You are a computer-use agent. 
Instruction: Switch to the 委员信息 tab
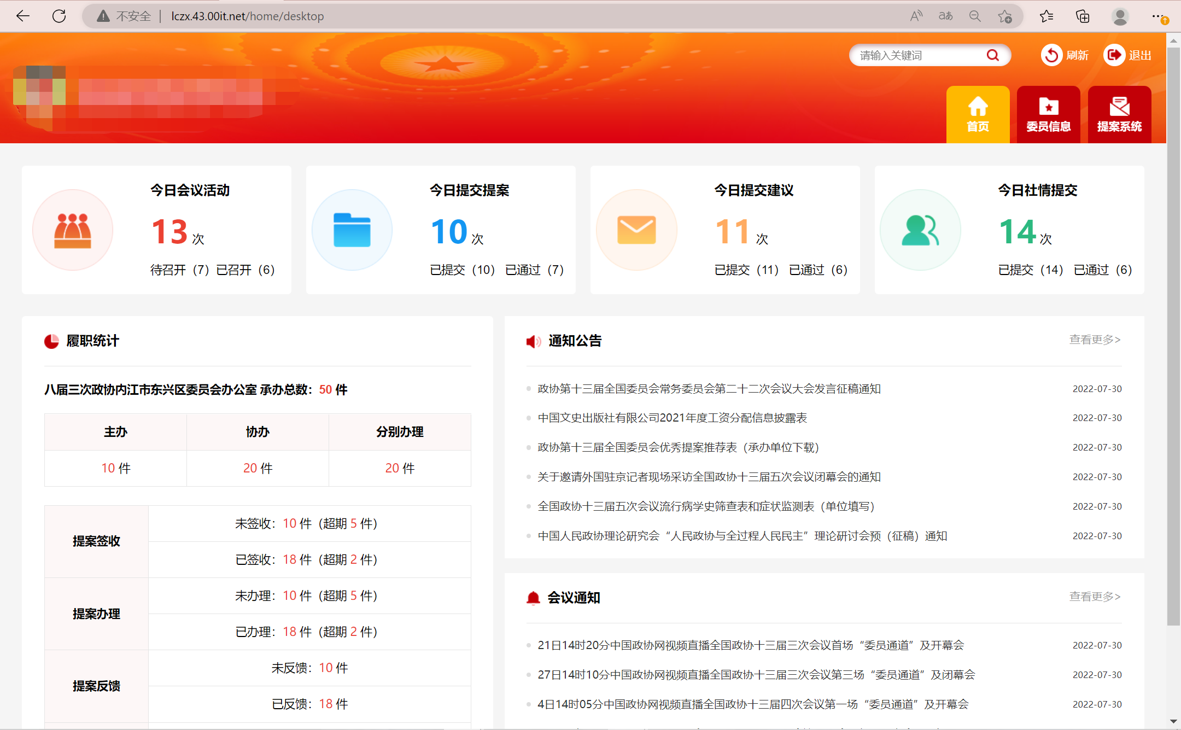pos(1048,115)
